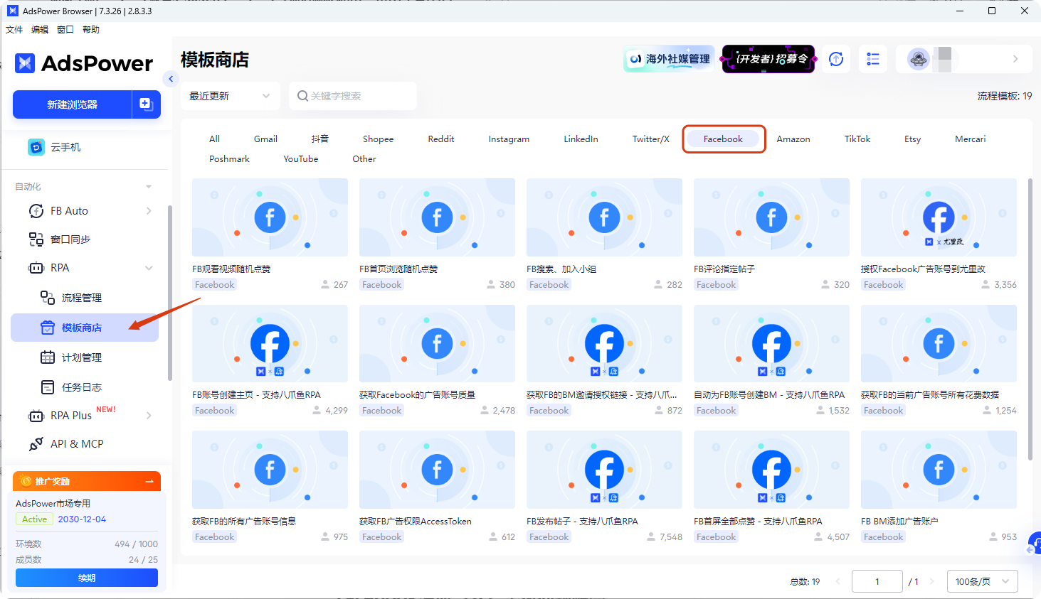
Task: Click the batch-create icon beside 新建浏览器
Action: click(145, 104)
